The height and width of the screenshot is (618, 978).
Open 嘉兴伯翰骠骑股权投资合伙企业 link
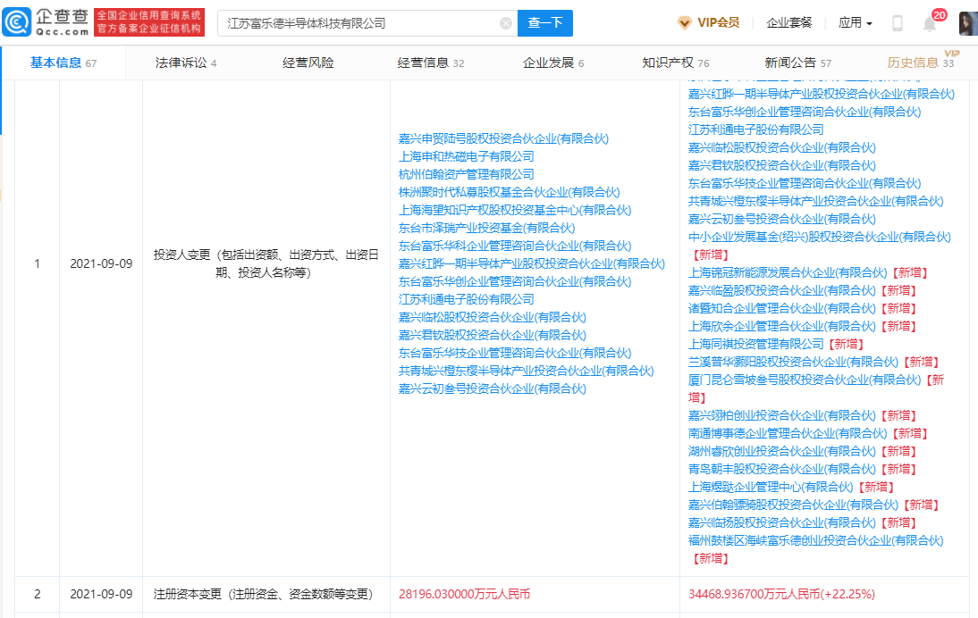coord(793,505)
